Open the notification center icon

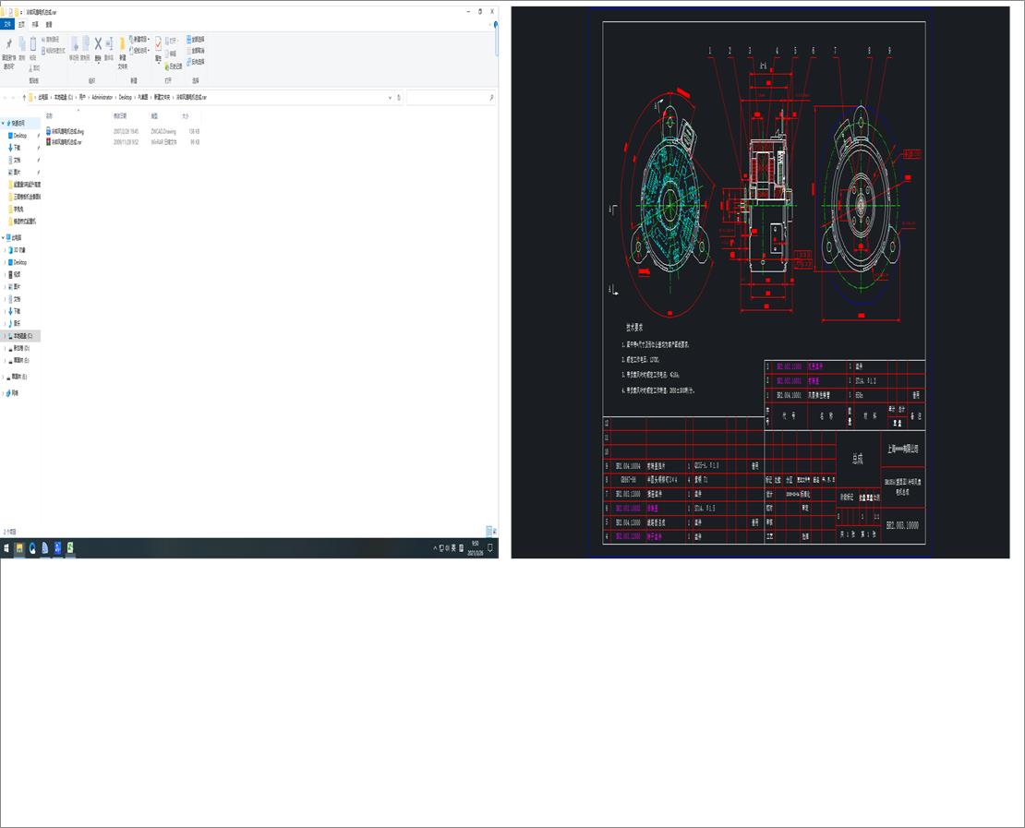tap(490, 548)
